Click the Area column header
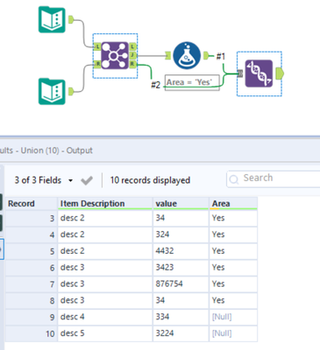The height and width of the screenshot is (350, 320). (233, 203)
